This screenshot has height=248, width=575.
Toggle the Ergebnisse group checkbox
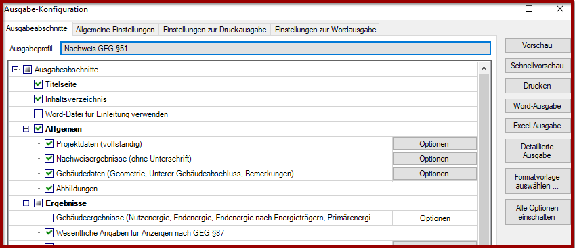click(x=38, y=203)
